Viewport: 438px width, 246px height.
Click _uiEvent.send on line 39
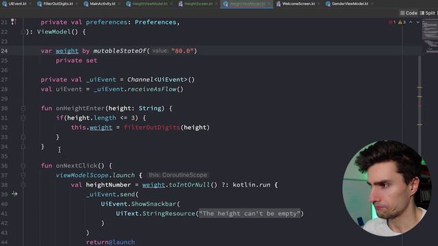pyautogui.click(x=110, y=194)
